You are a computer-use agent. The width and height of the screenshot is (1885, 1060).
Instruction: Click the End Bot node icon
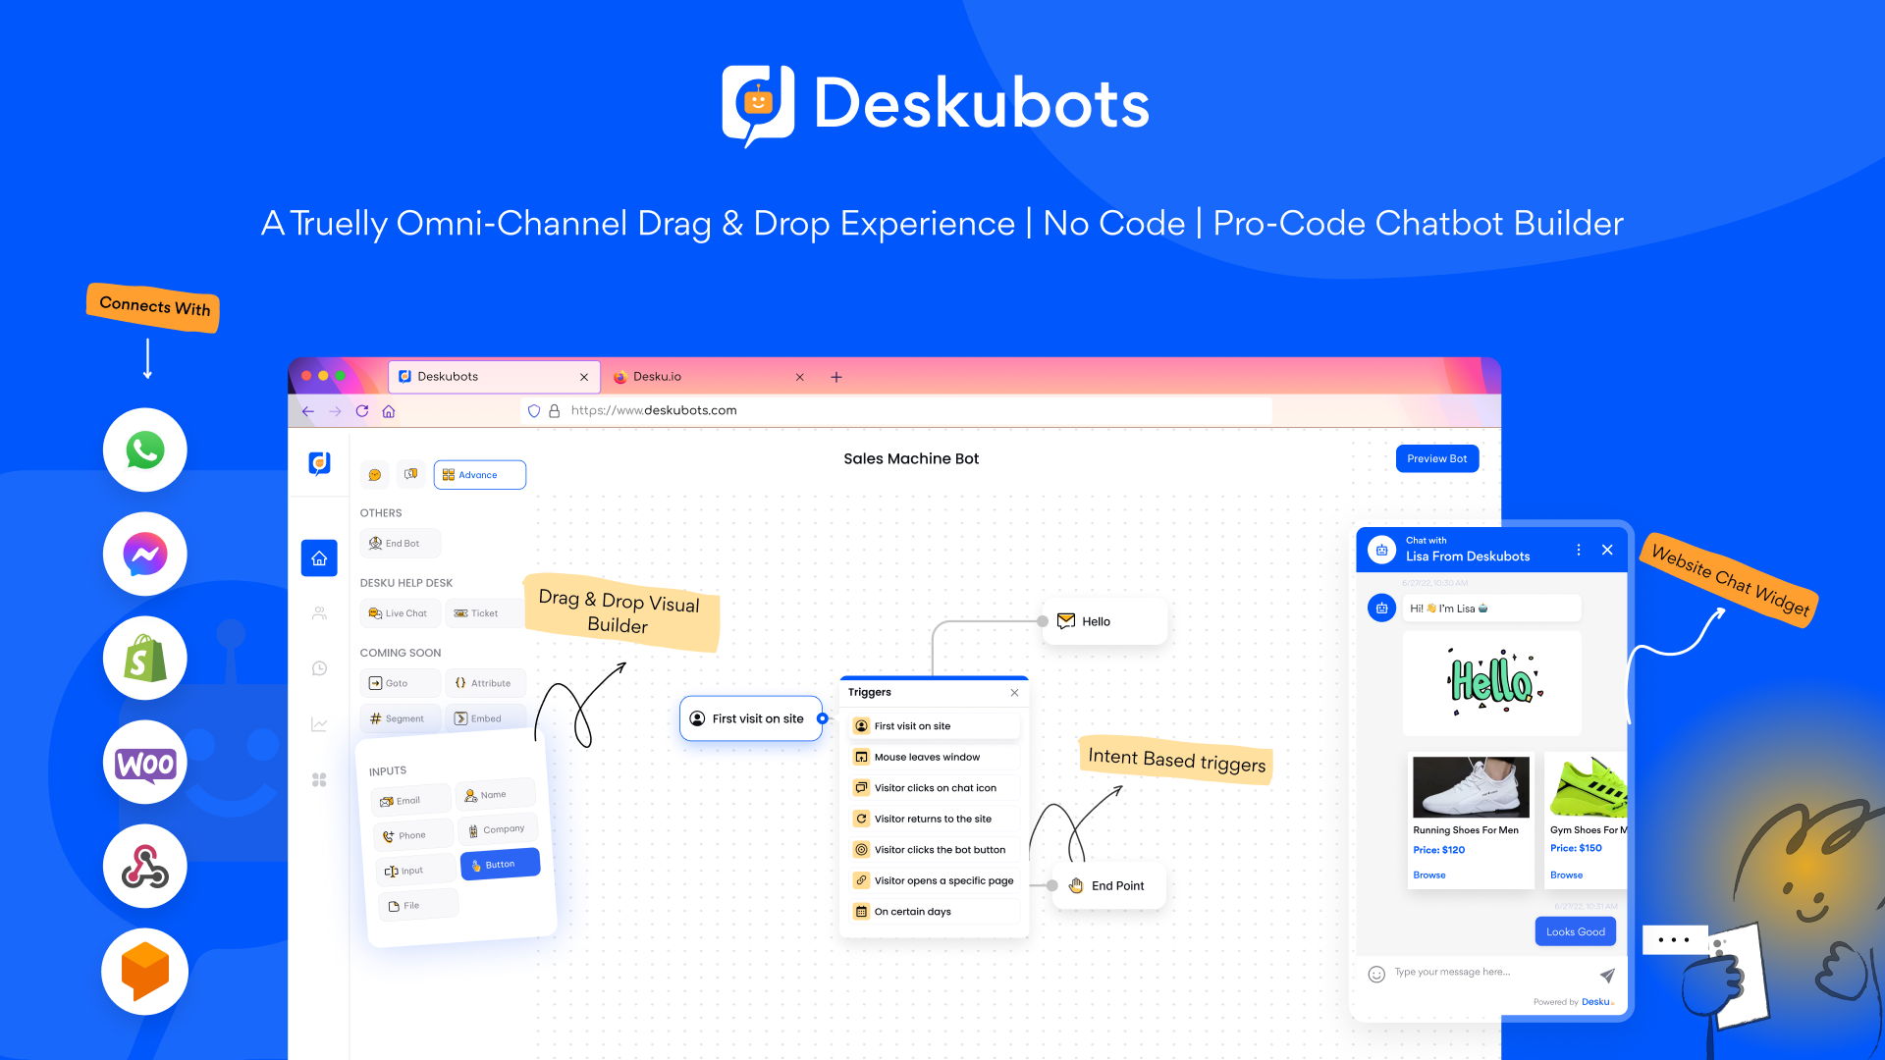[x=374, y=541]
